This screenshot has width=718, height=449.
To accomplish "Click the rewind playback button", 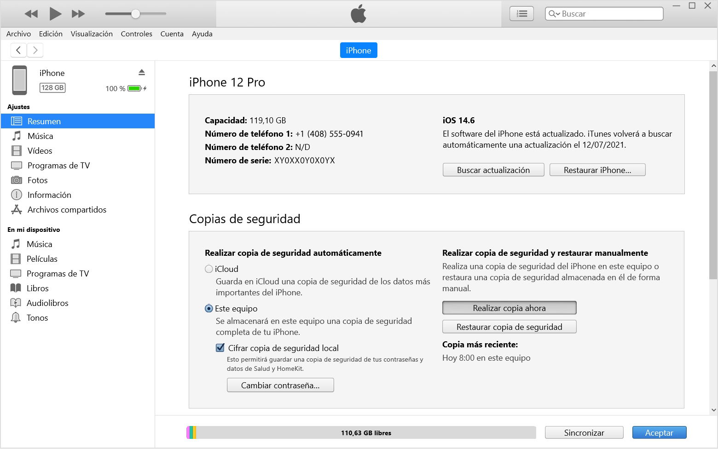I will (x=31, y=14).
